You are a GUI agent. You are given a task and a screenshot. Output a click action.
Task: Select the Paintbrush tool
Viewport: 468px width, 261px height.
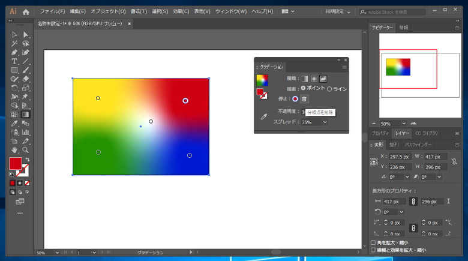tap(26, 70)
